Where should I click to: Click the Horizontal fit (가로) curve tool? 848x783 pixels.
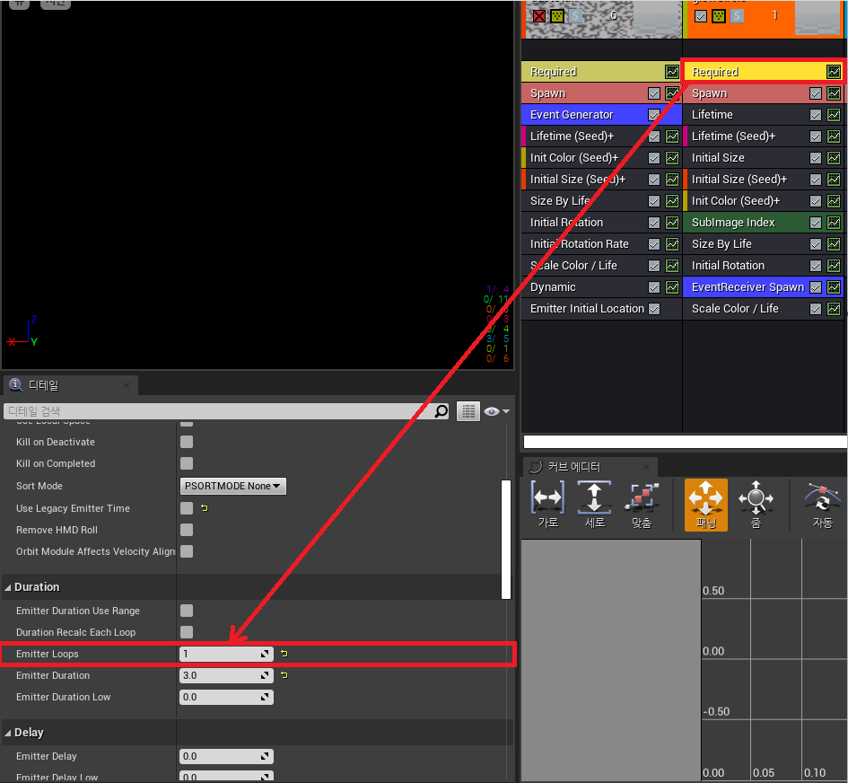pos(548,505)
